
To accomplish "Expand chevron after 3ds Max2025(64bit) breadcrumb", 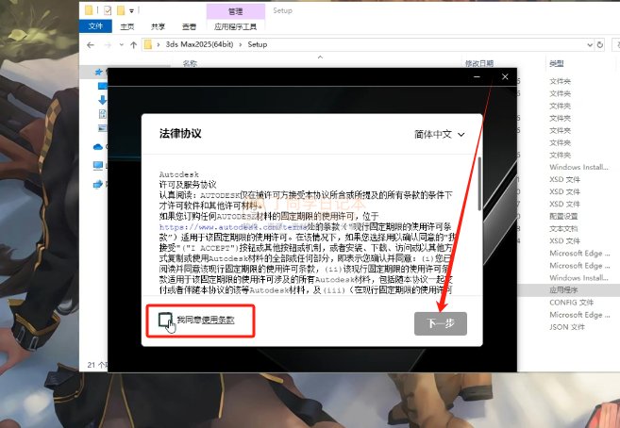I will tap(241, 44).
